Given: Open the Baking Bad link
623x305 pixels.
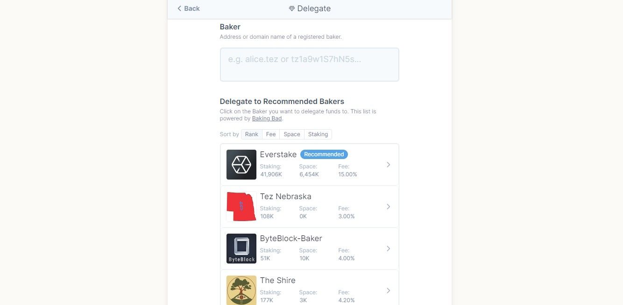Looking at the screenshot, I should (267, 118).
